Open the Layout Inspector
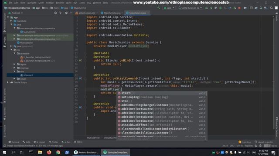The image size is (279, 156). (x=264, y=142)
